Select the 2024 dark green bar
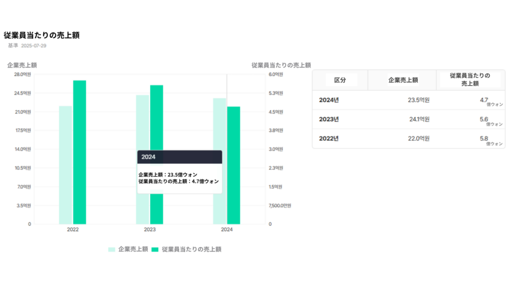Viewport: 511px width, 287px height. pos(234,165)
